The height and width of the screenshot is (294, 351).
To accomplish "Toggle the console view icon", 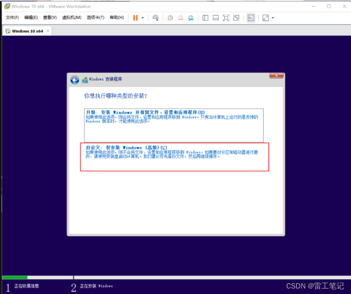I will click(x=251, y=18).
